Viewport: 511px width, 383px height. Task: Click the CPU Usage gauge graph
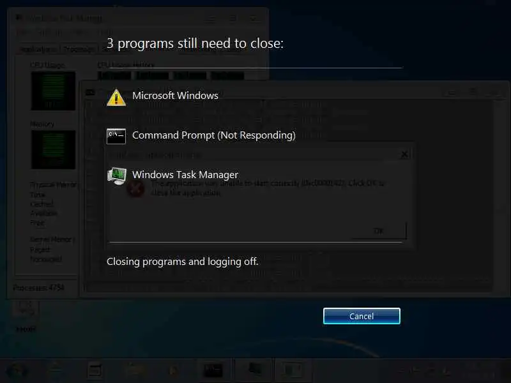coord(53,91)
